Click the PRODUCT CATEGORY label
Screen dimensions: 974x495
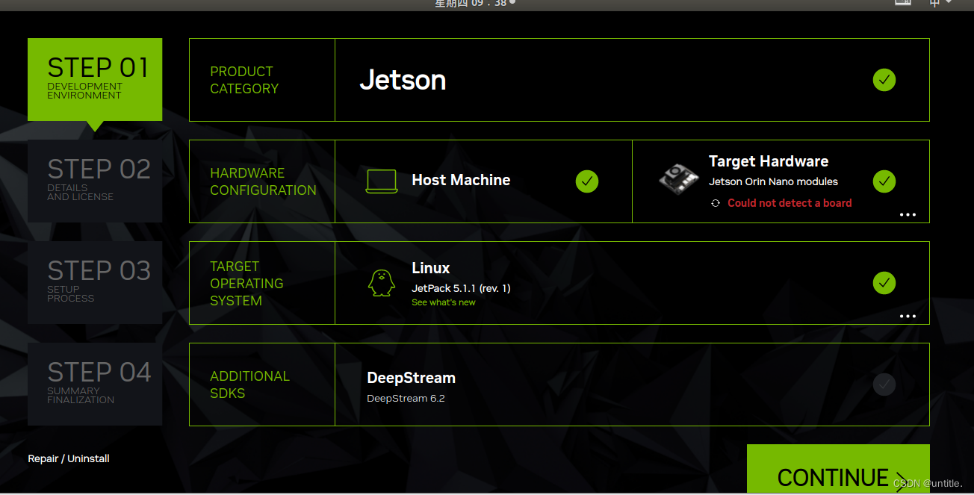coord(244,80)
